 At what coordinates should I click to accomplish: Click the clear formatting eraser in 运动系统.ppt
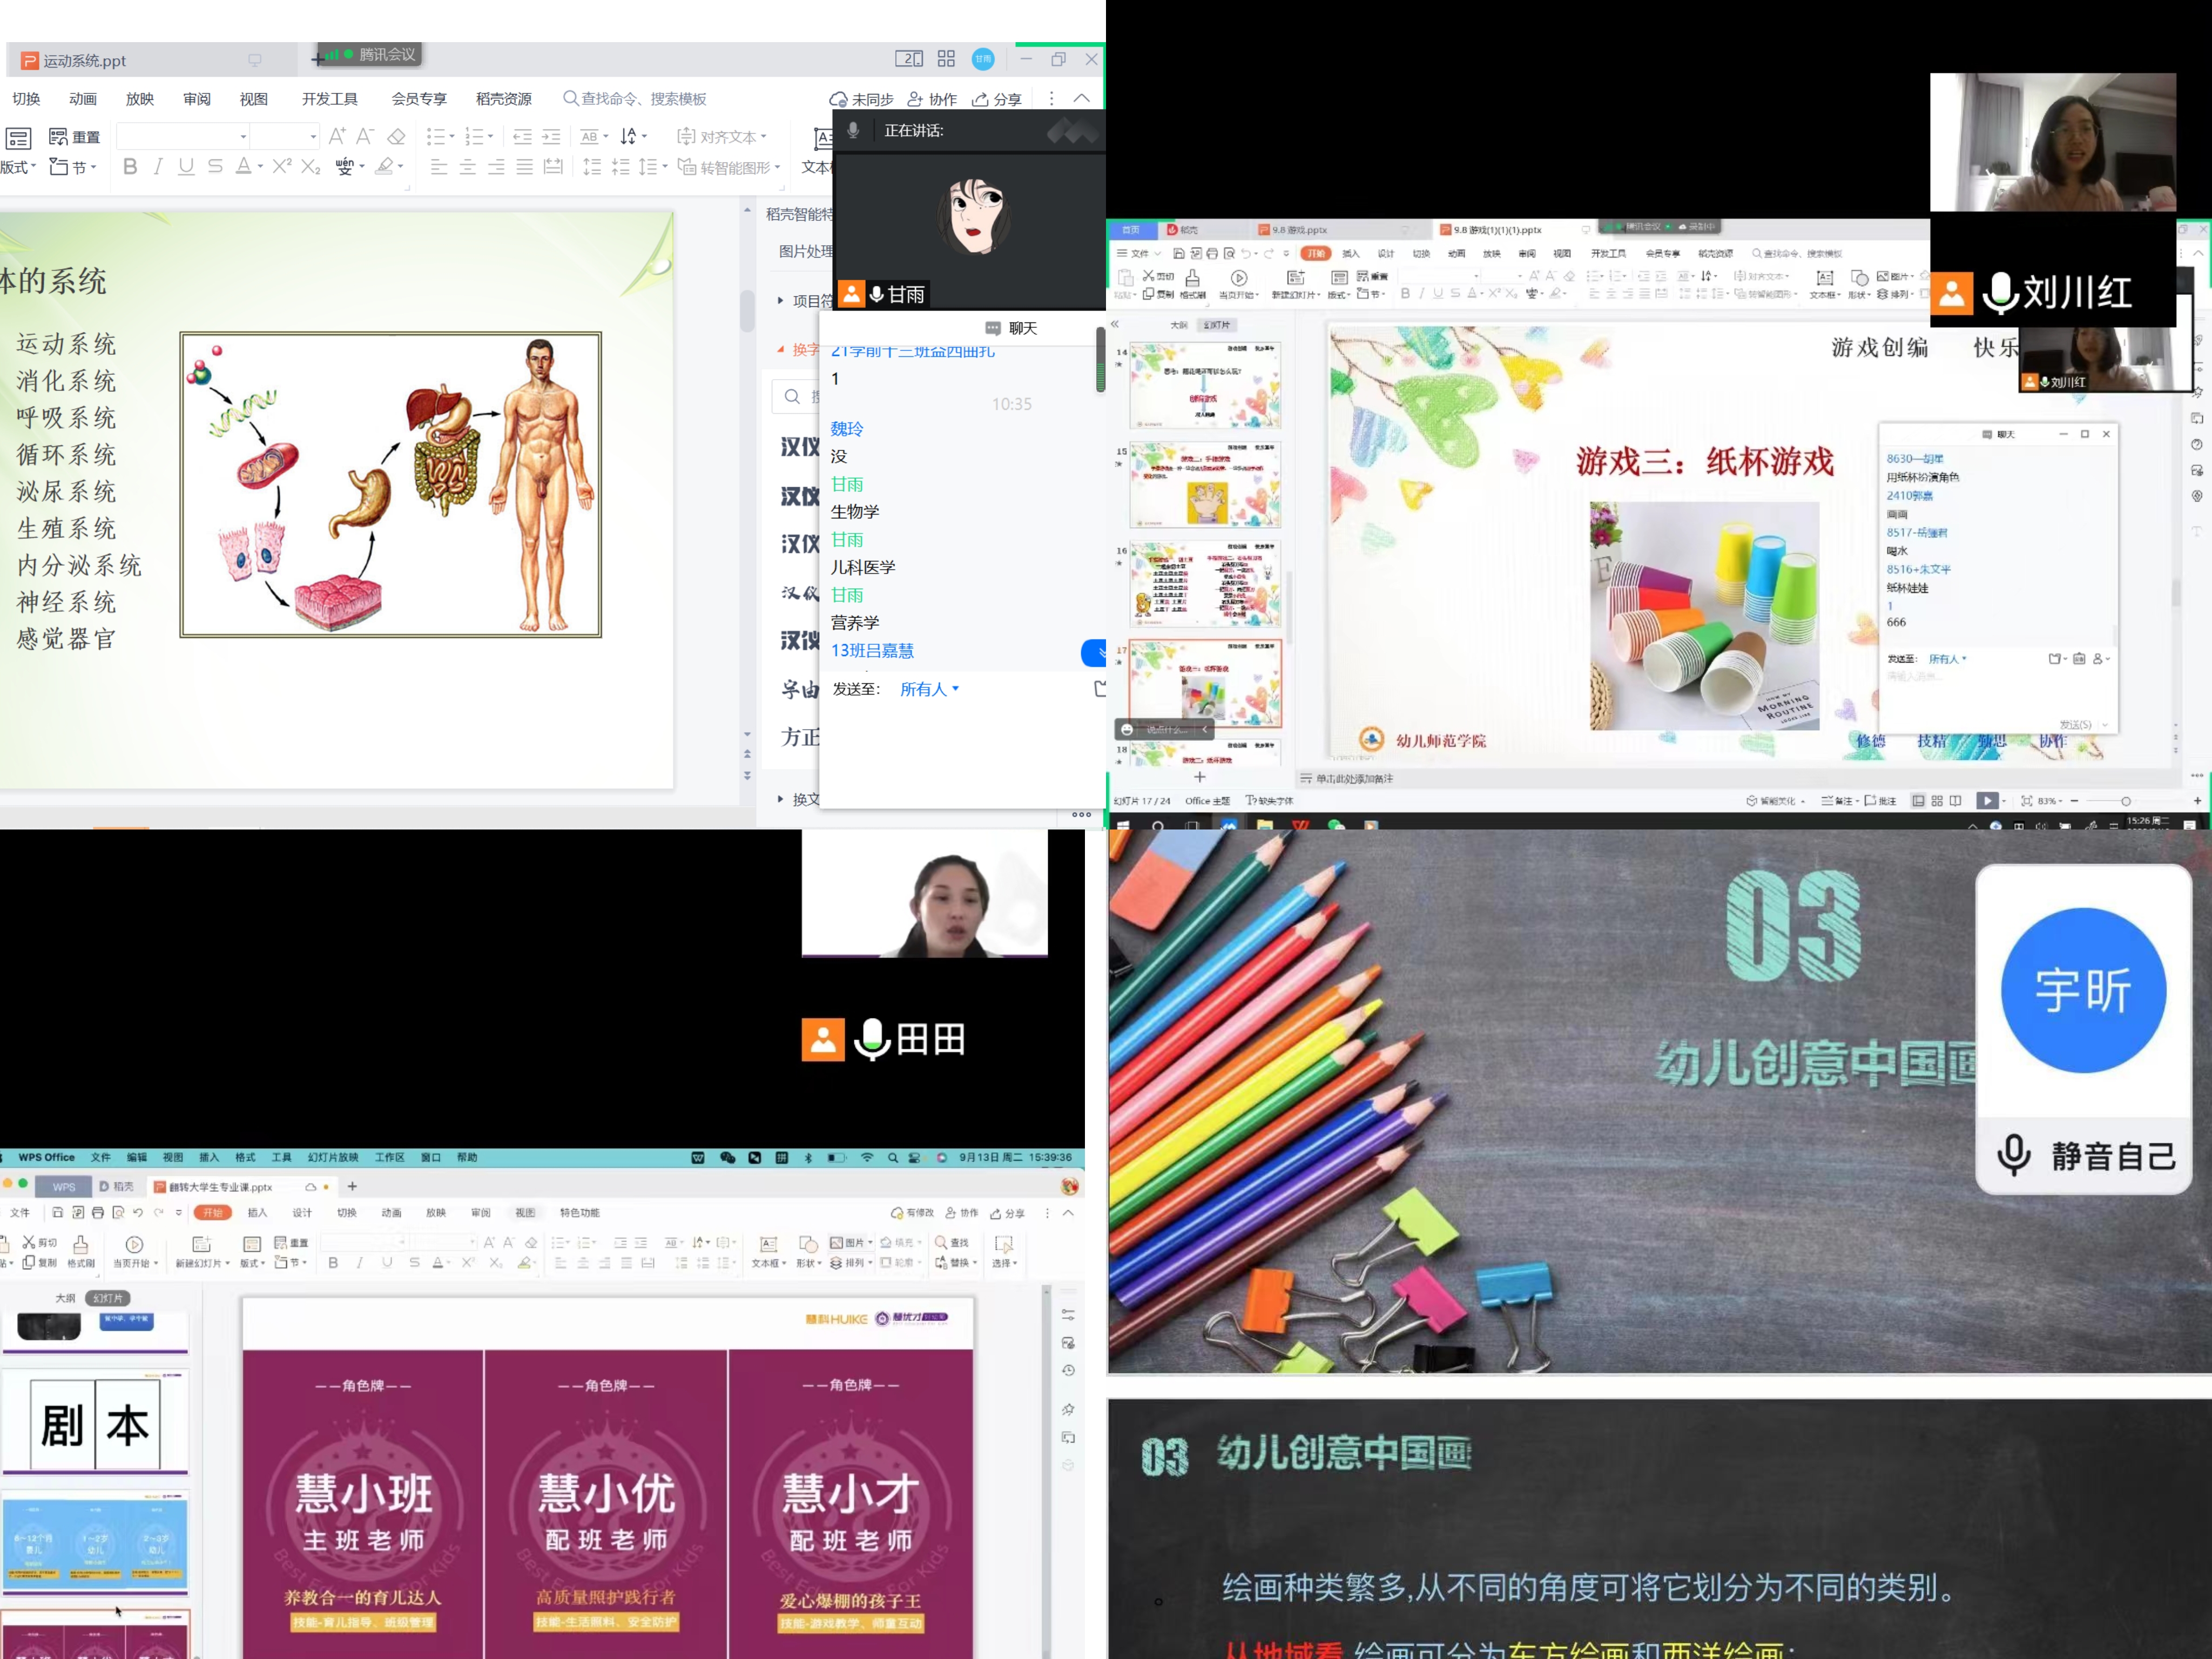point(396,136)
